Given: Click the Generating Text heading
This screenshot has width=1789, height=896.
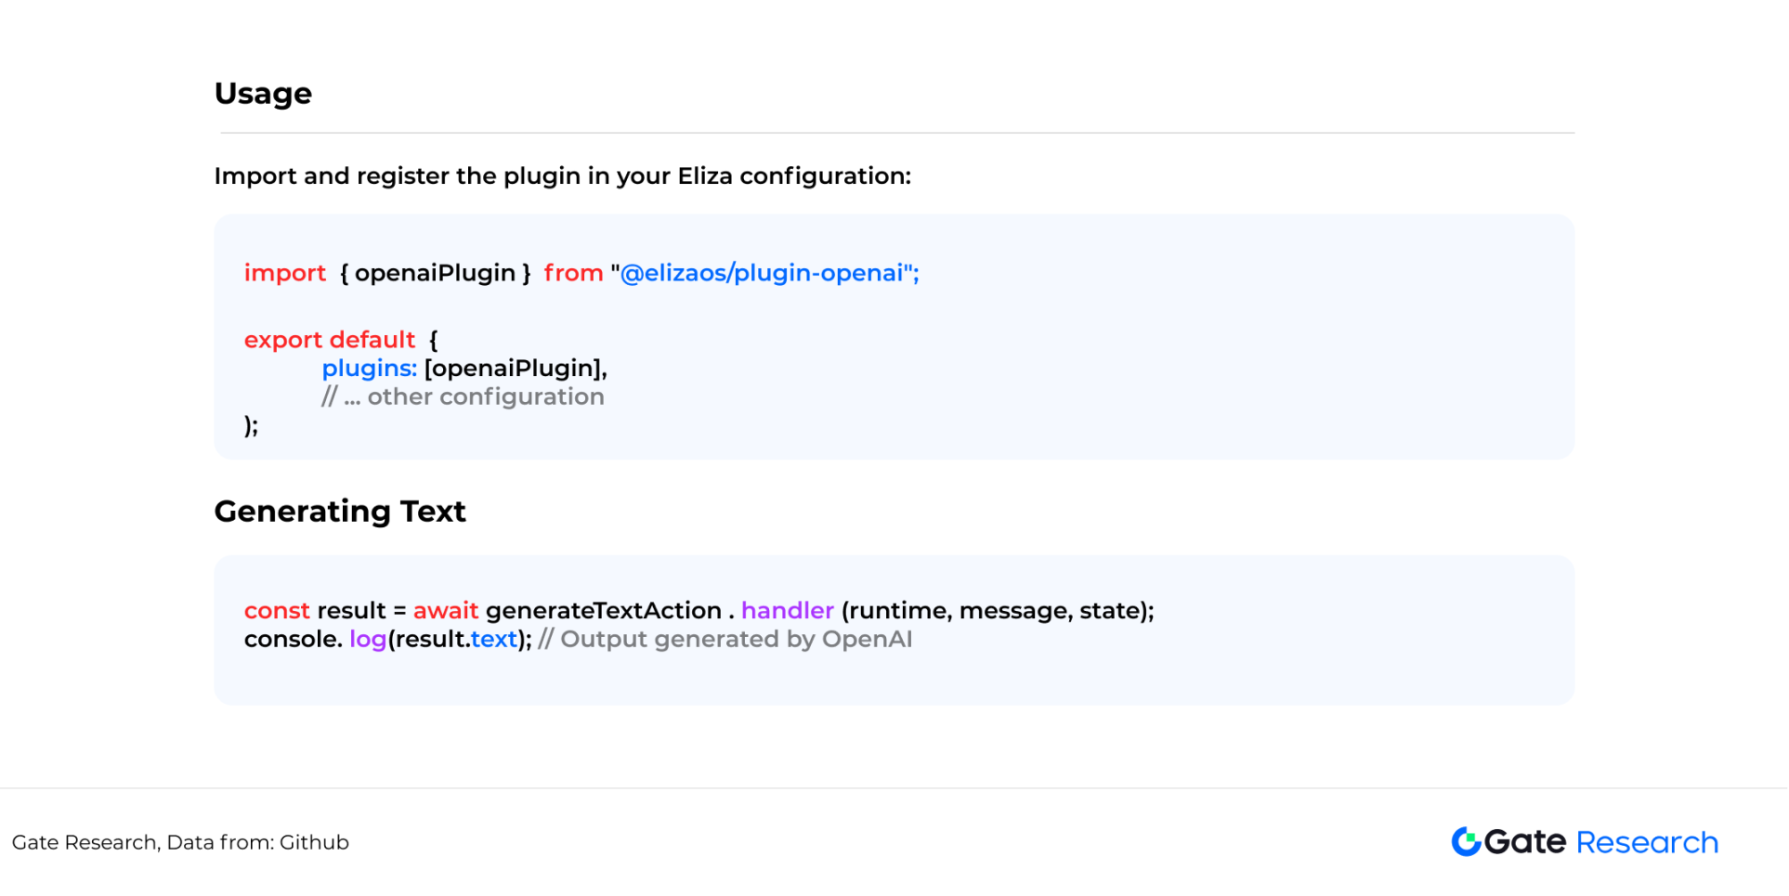Looking at the screenshot, I should coord(340,512).
